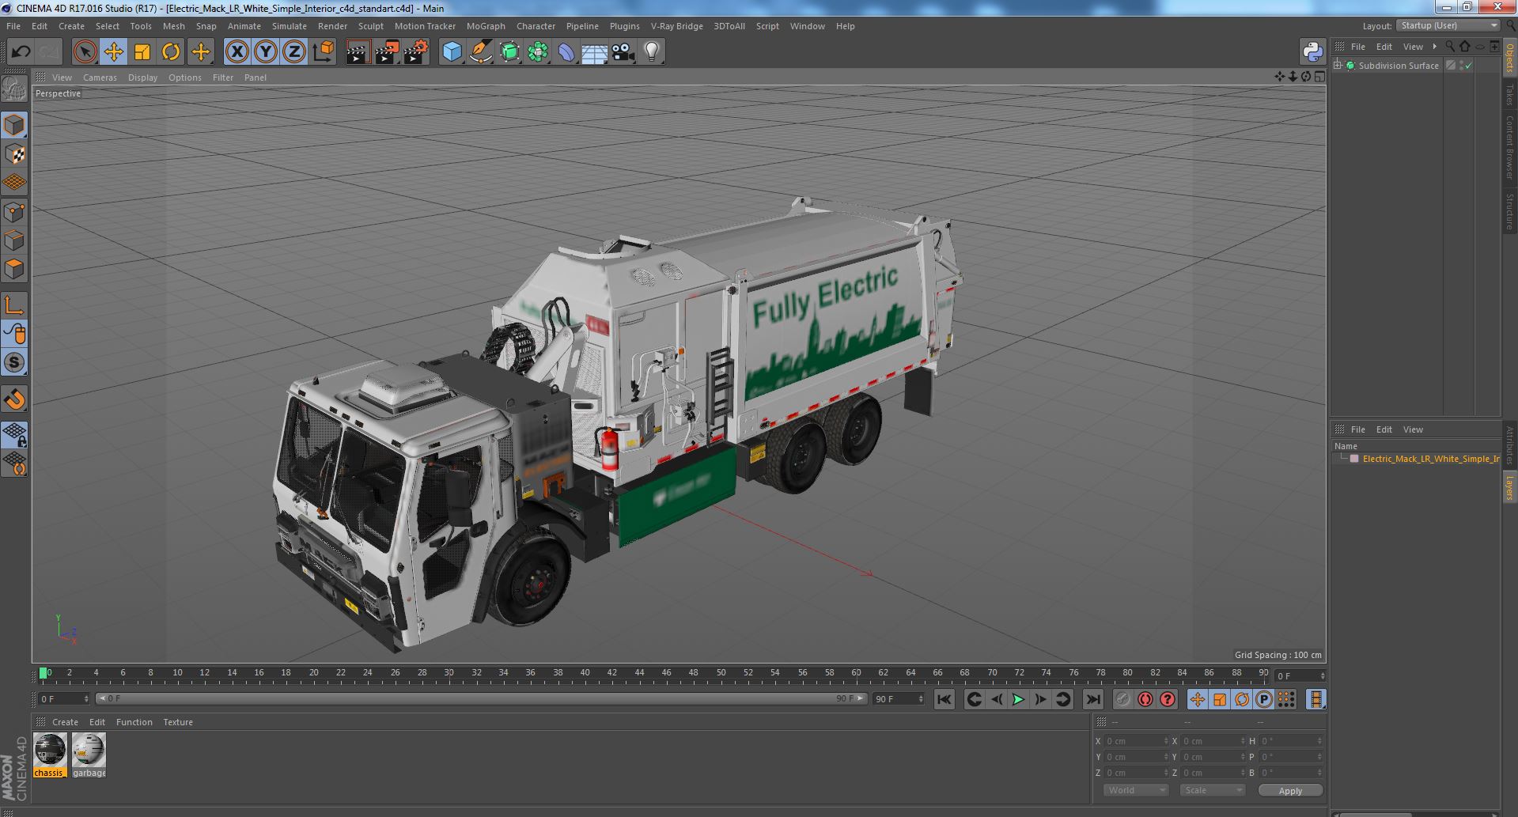Add a camera object
1518x817 pixels.
click(623, 52)
